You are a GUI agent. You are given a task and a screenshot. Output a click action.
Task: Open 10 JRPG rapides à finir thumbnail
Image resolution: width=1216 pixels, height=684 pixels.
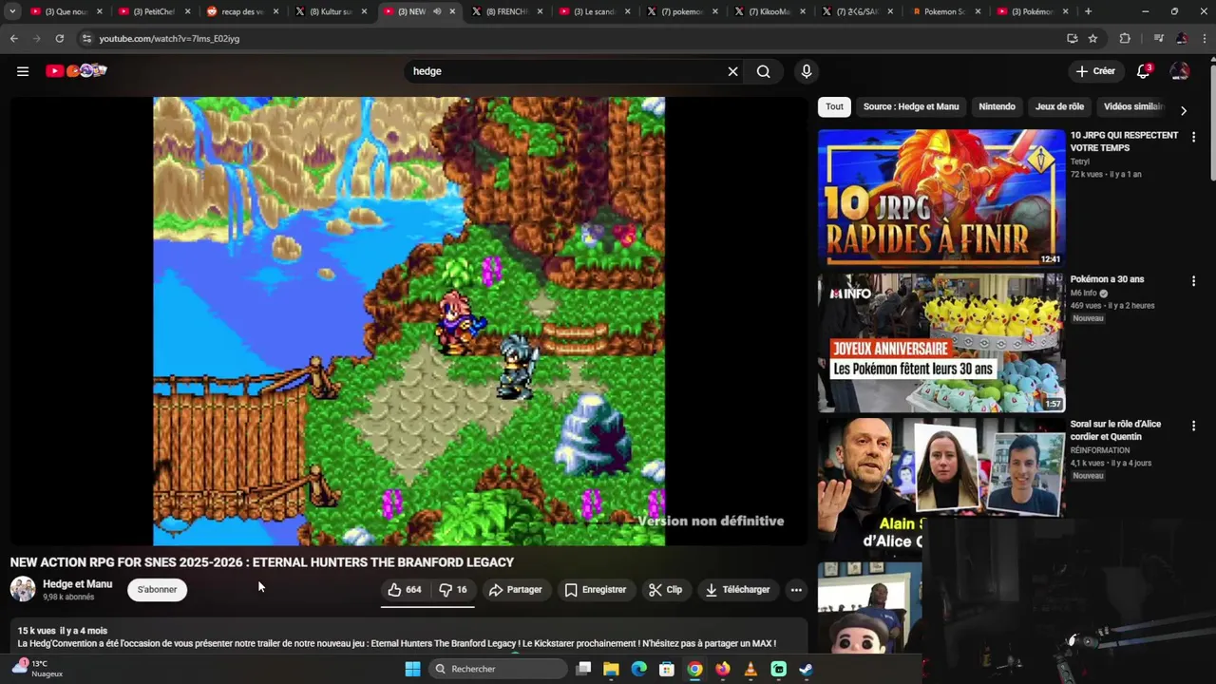pos(941,198)
